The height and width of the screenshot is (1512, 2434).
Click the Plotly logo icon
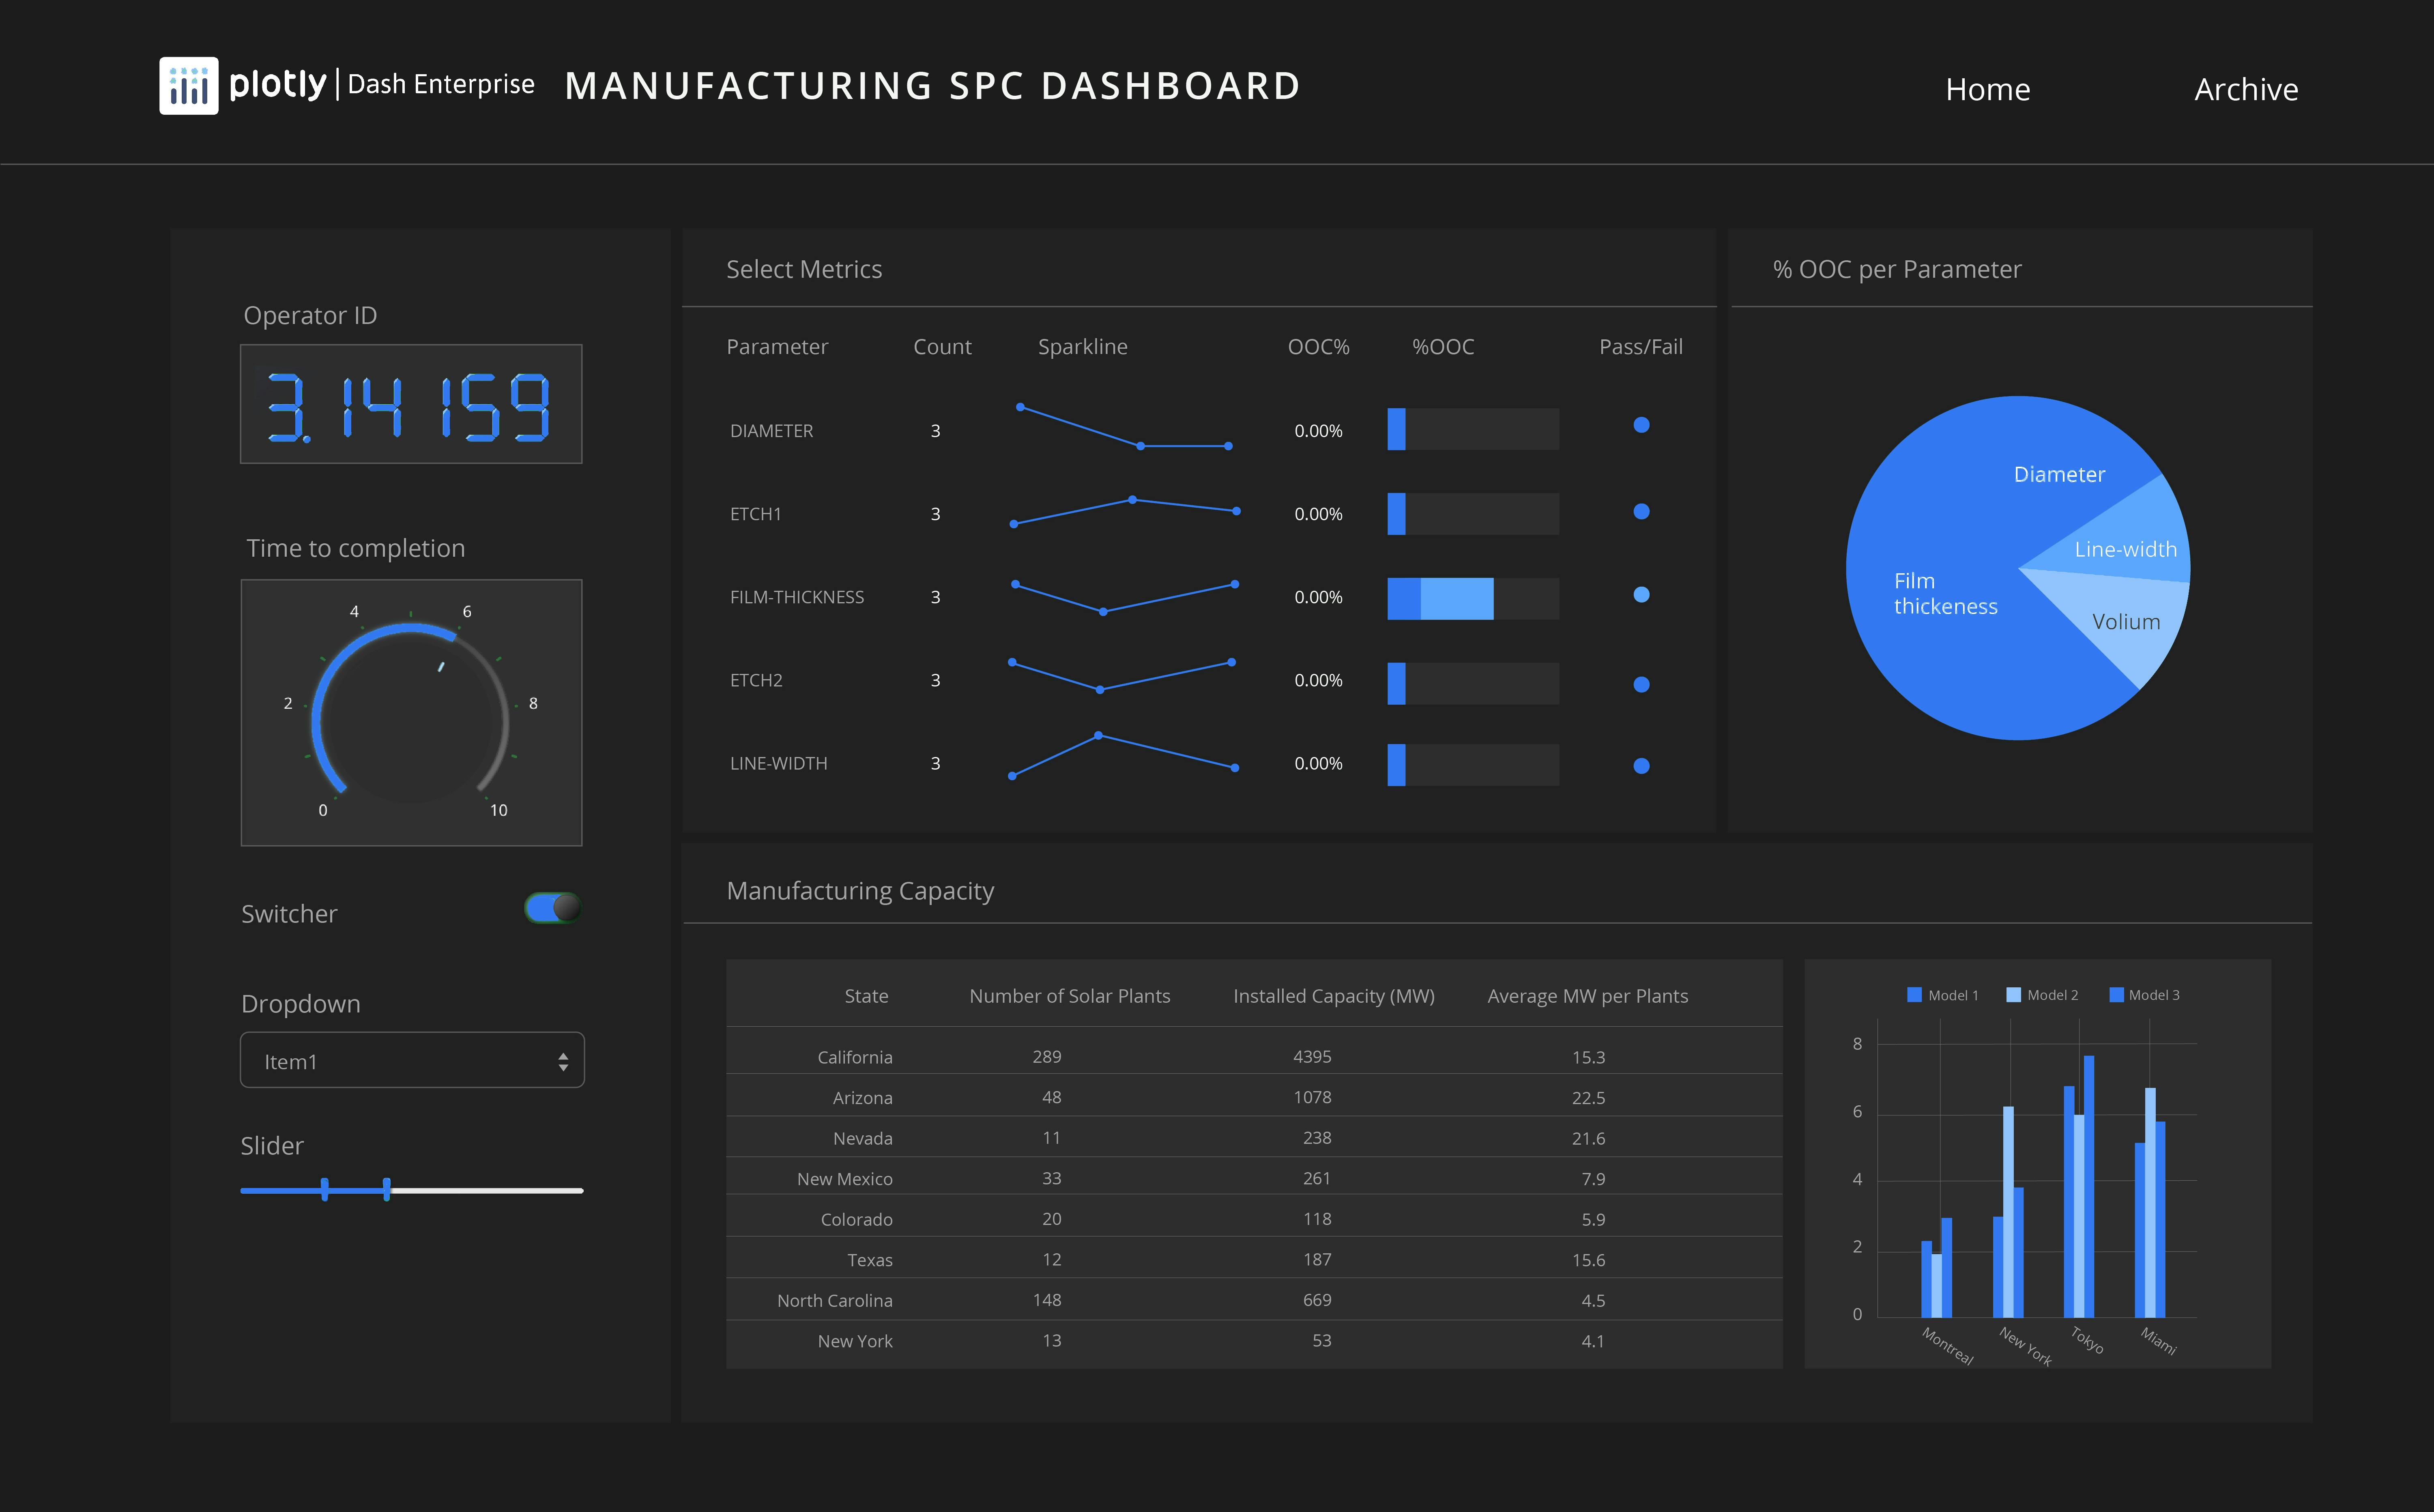pos(188,86)
